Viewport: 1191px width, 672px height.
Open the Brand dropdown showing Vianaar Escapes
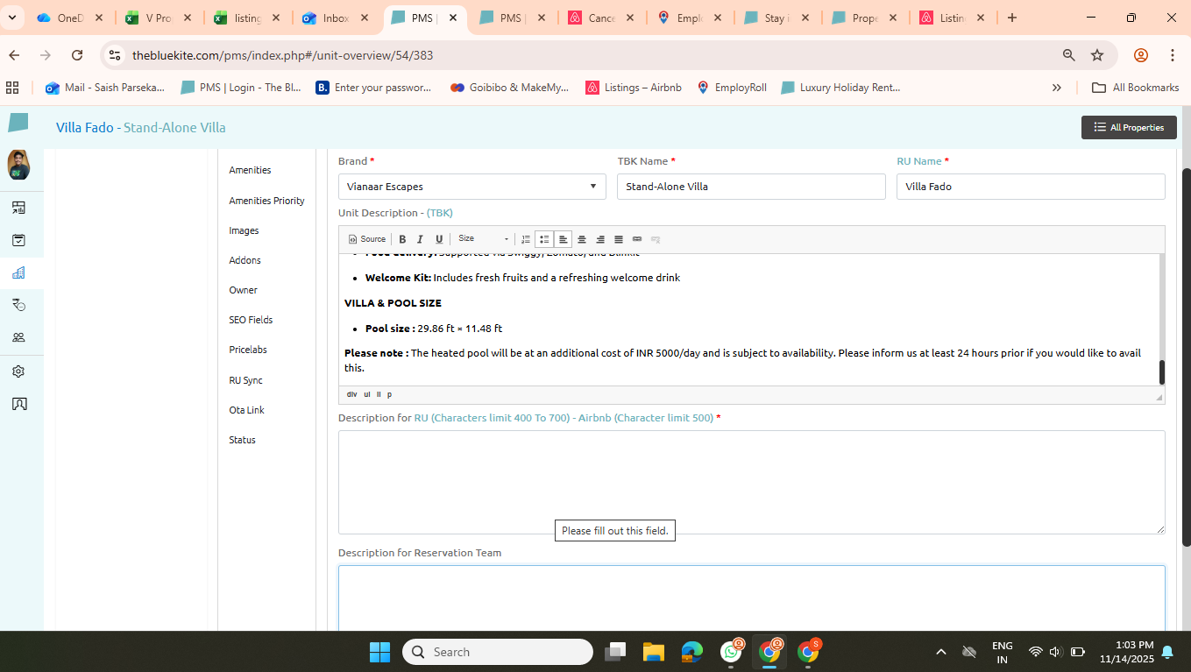[x=471, y=187]
